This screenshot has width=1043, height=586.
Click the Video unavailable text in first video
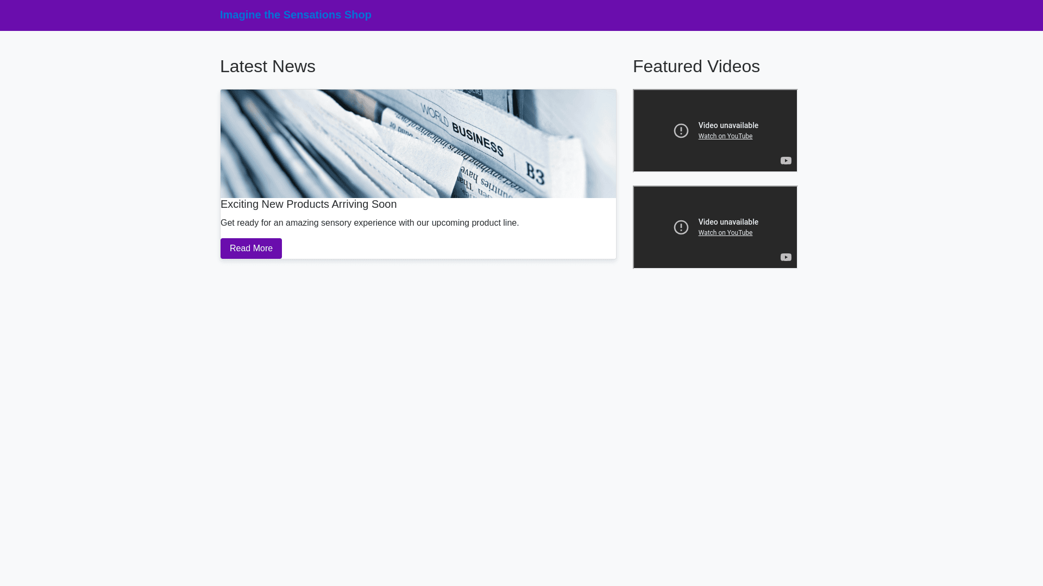[728, 125]
